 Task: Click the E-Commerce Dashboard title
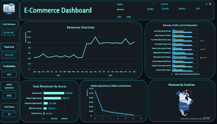point(58,10)
